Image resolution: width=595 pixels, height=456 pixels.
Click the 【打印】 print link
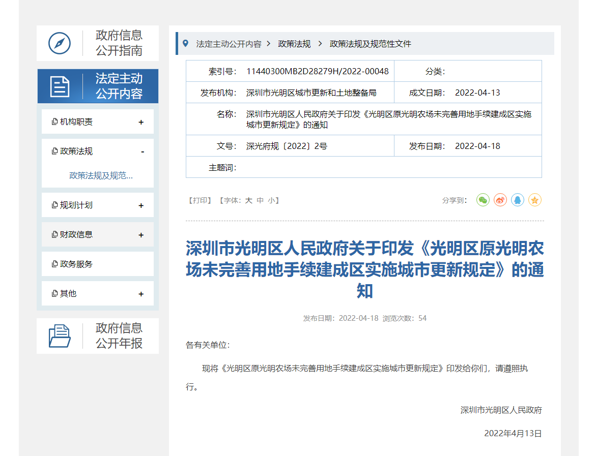click(x=200, y=201)
